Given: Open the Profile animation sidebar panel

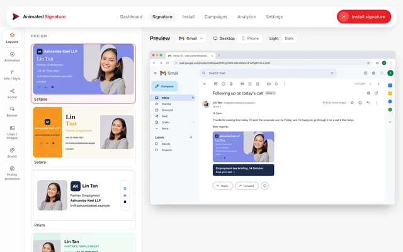Looking at the screenshot, I should (x=12, y=173).
